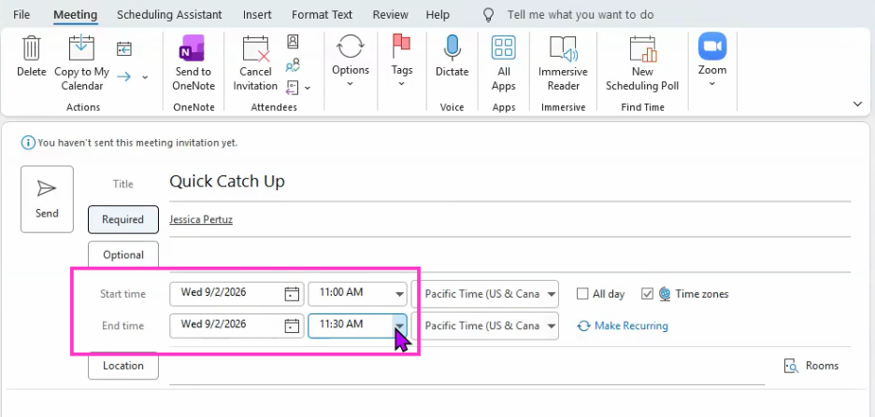875x417 pixels.
Task: Click the Optional attendees field
Action: (509, 255)
